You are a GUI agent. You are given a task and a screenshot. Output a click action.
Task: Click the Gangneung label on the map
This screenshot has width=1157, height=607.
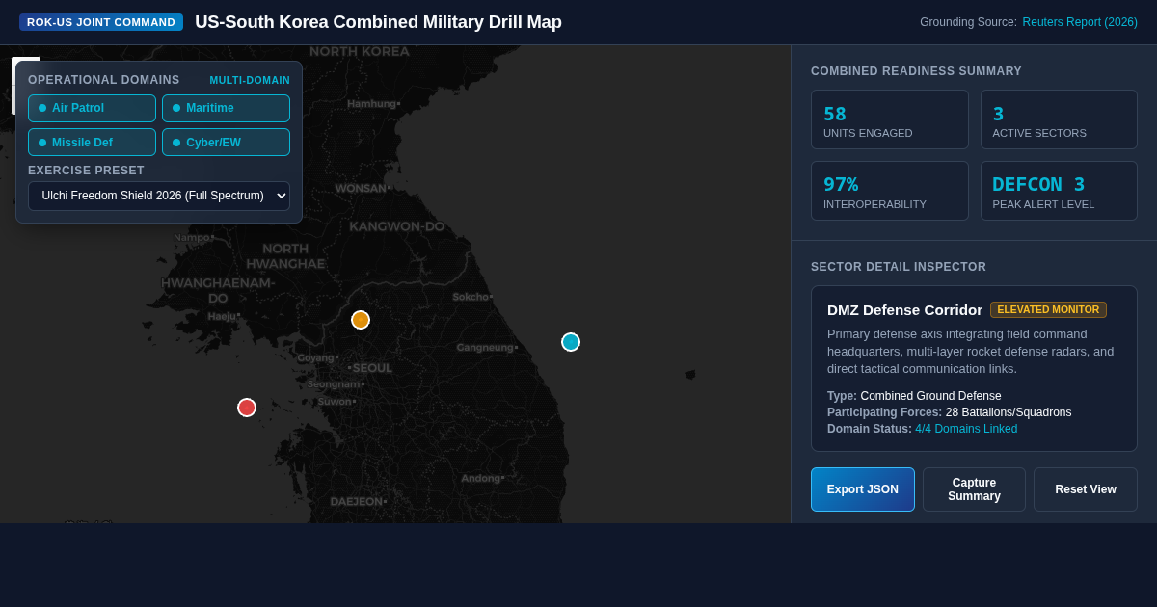coord(486,347)
